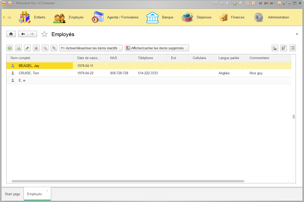This screenshot has height=202, width=304.
Task: Collapse the menu with the left chevron
Action: click(3, 17)
